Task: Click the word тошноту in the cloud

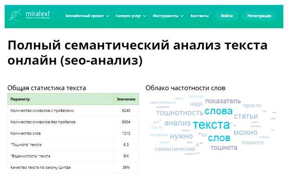Action: pyautogui.click(x=253, y=142)
